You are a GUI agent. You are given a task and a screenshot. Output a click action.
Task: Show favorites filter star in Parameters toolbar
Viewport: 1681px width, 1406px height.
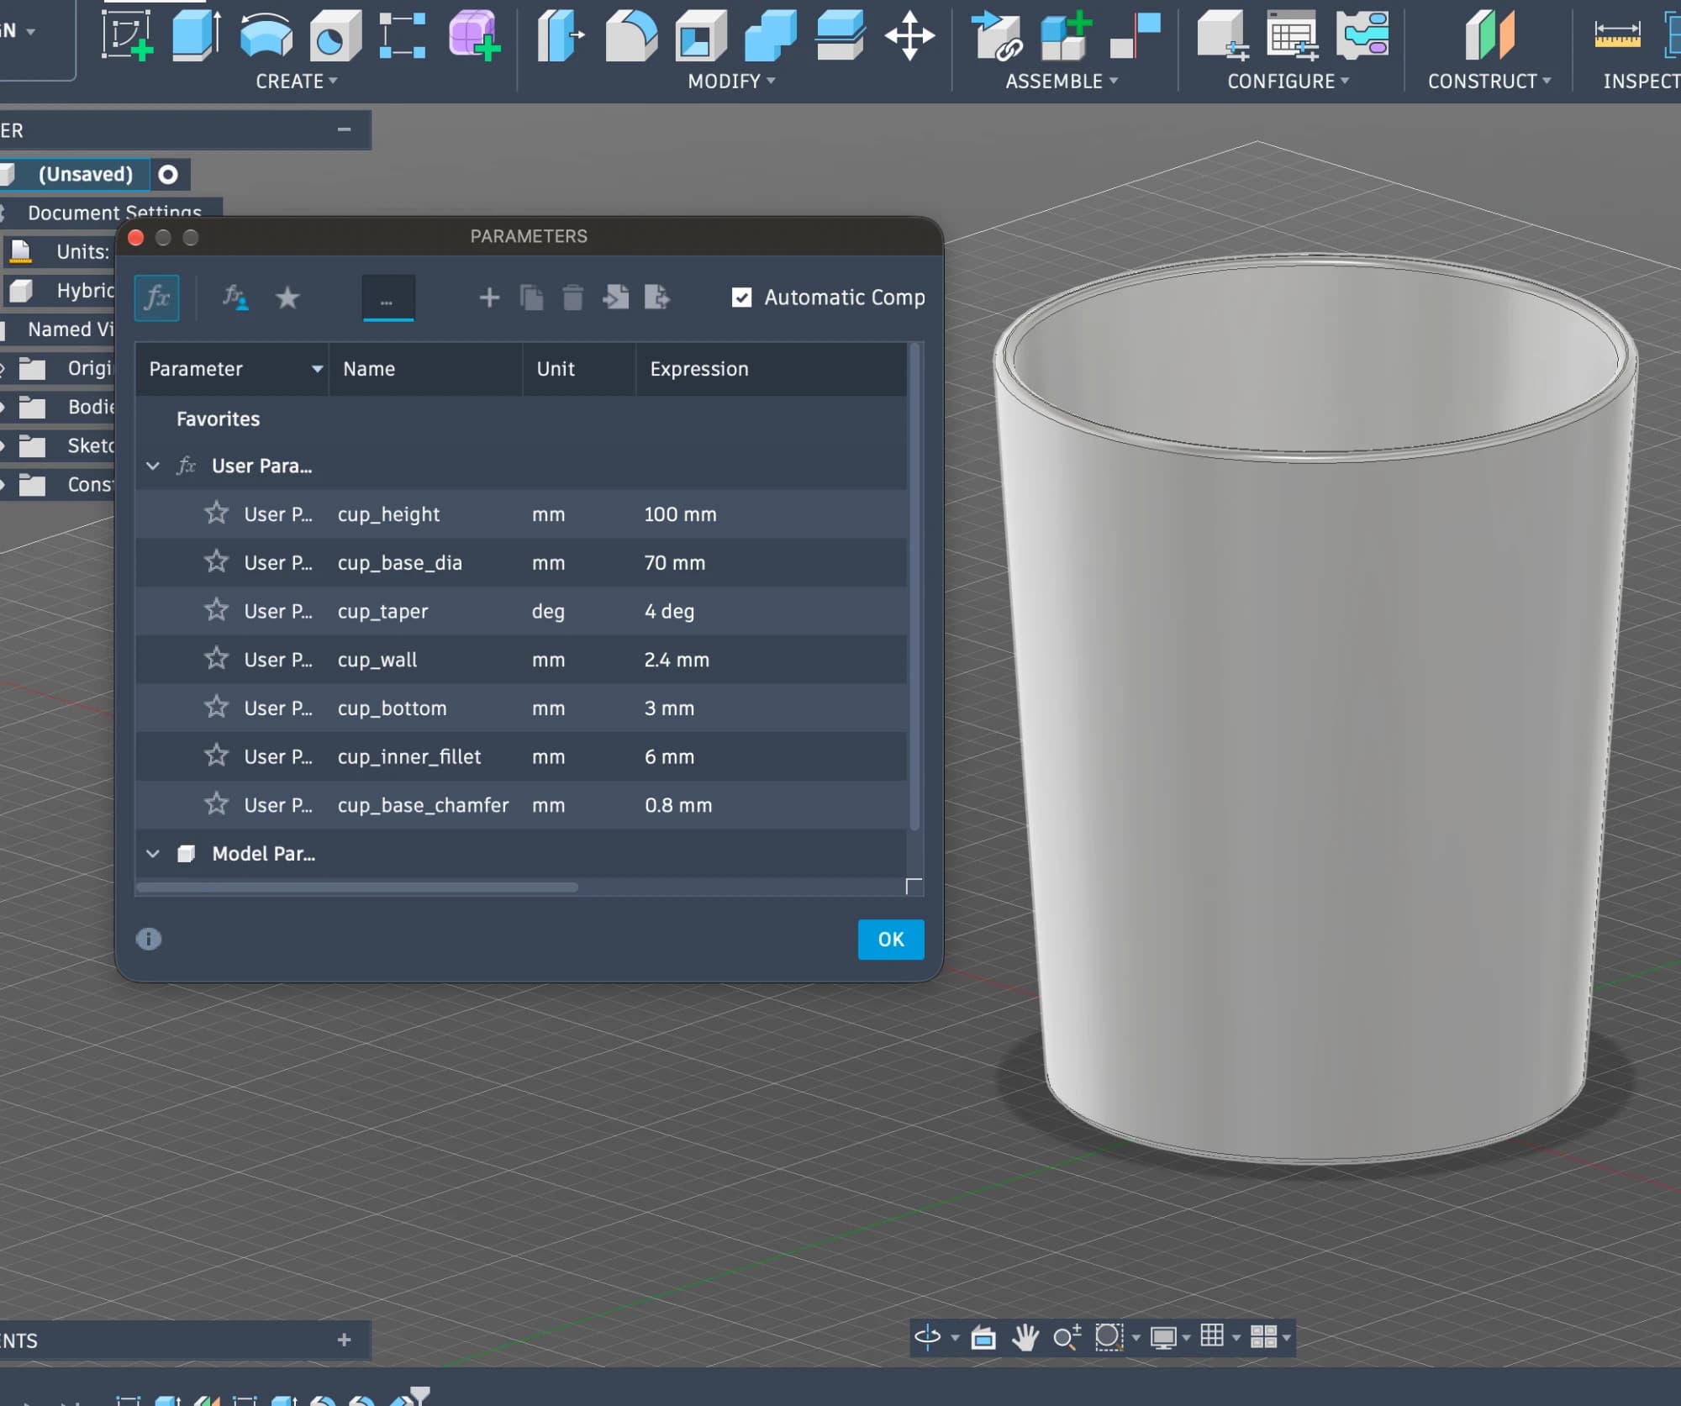[287, 298]
